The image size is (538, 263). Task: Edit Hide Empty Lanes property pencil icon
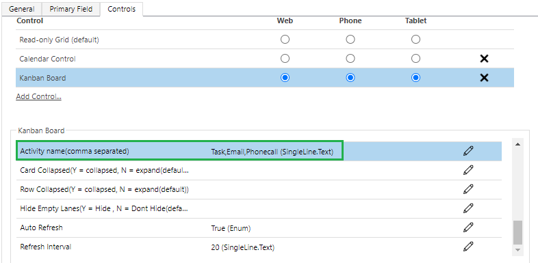(x=468, y=208)
